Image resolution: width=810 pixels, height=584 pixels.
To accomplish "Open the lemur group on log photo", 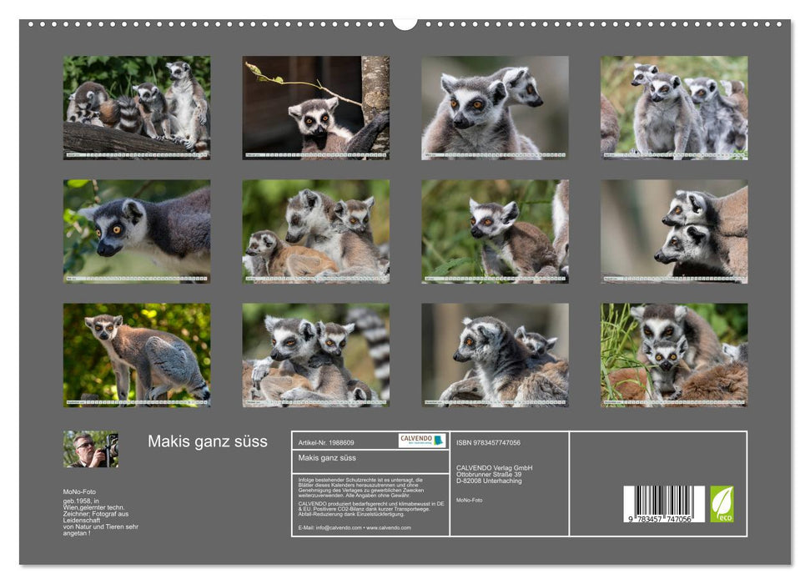I will pyautogui.click(x=137, y=108).
